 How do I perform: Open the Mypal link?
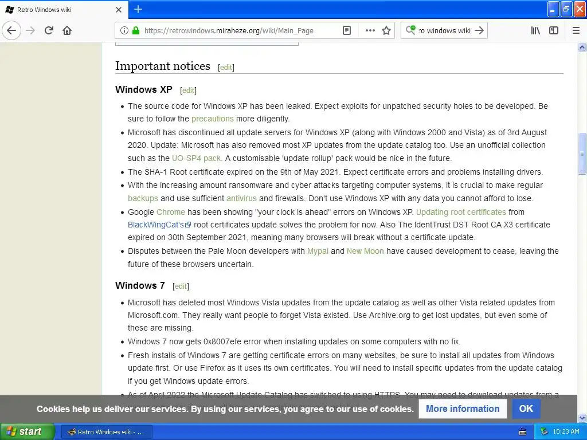pos(318,251)
